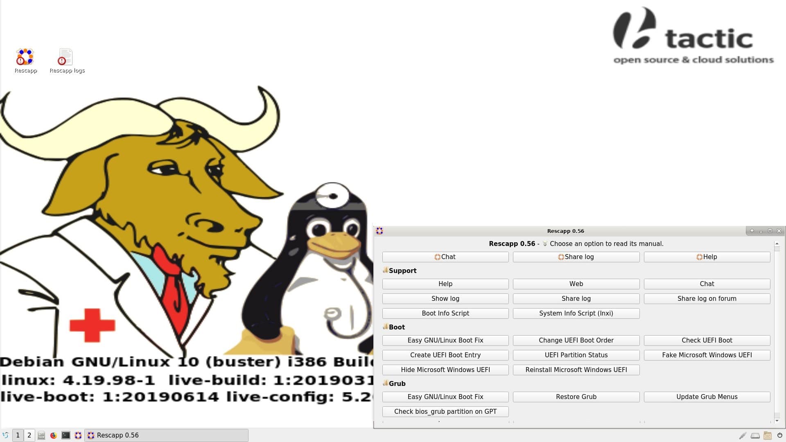
Task: Click the System Info Script (Inxi) icon
Action: (x=576, y=313)
